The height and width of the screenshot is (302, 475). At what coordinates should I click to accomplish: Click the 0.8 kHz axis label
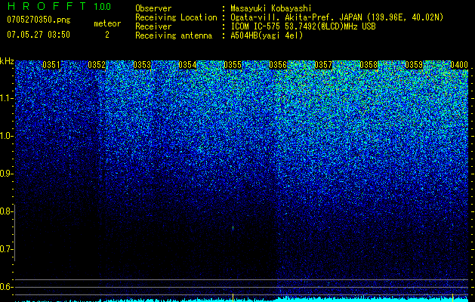(6, 211)
